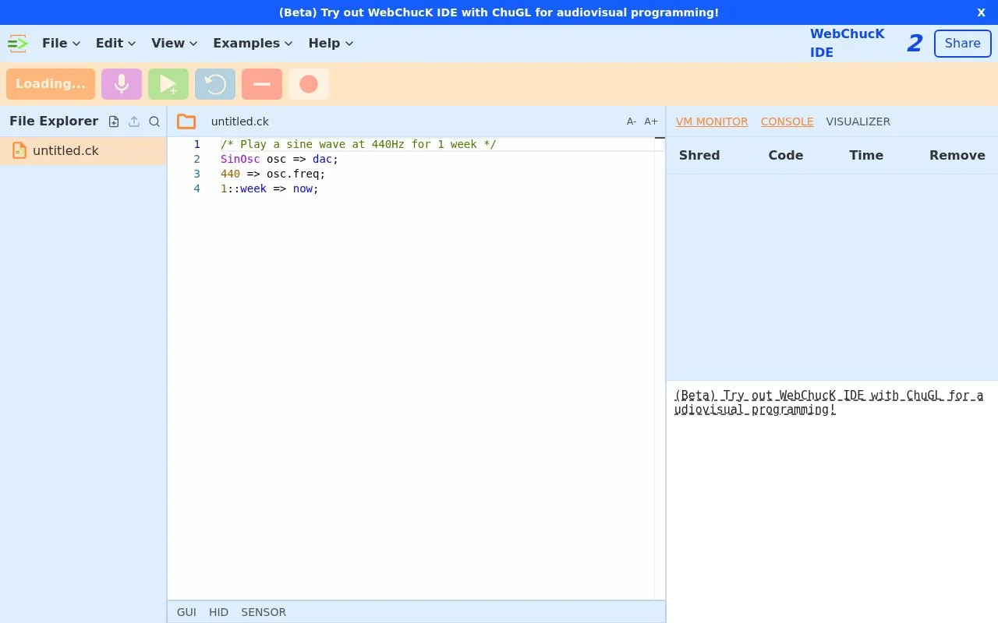Click the banner link about ChuGL
Image resolution: width=998 pixels, height=623 pixels.
point(499,12)
